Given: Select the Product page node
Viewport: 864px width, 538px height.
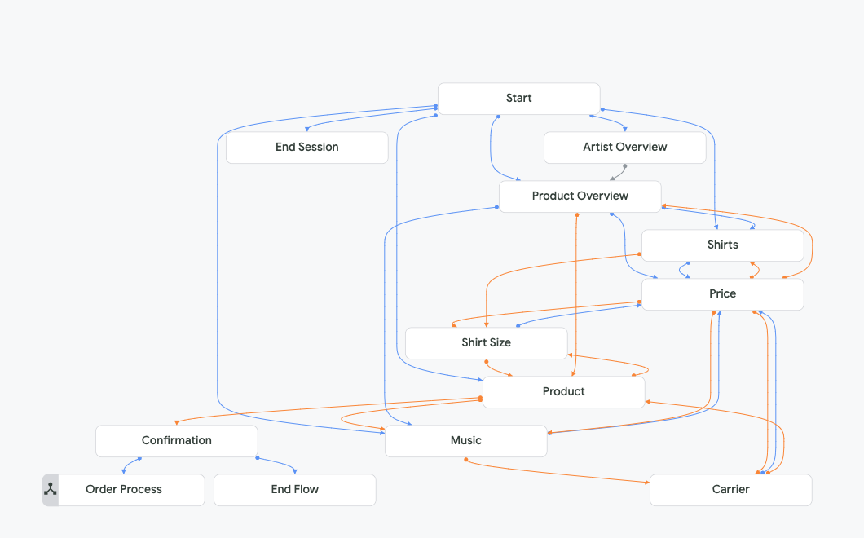Looking at the screenshot, I should (x=563, y=392).
